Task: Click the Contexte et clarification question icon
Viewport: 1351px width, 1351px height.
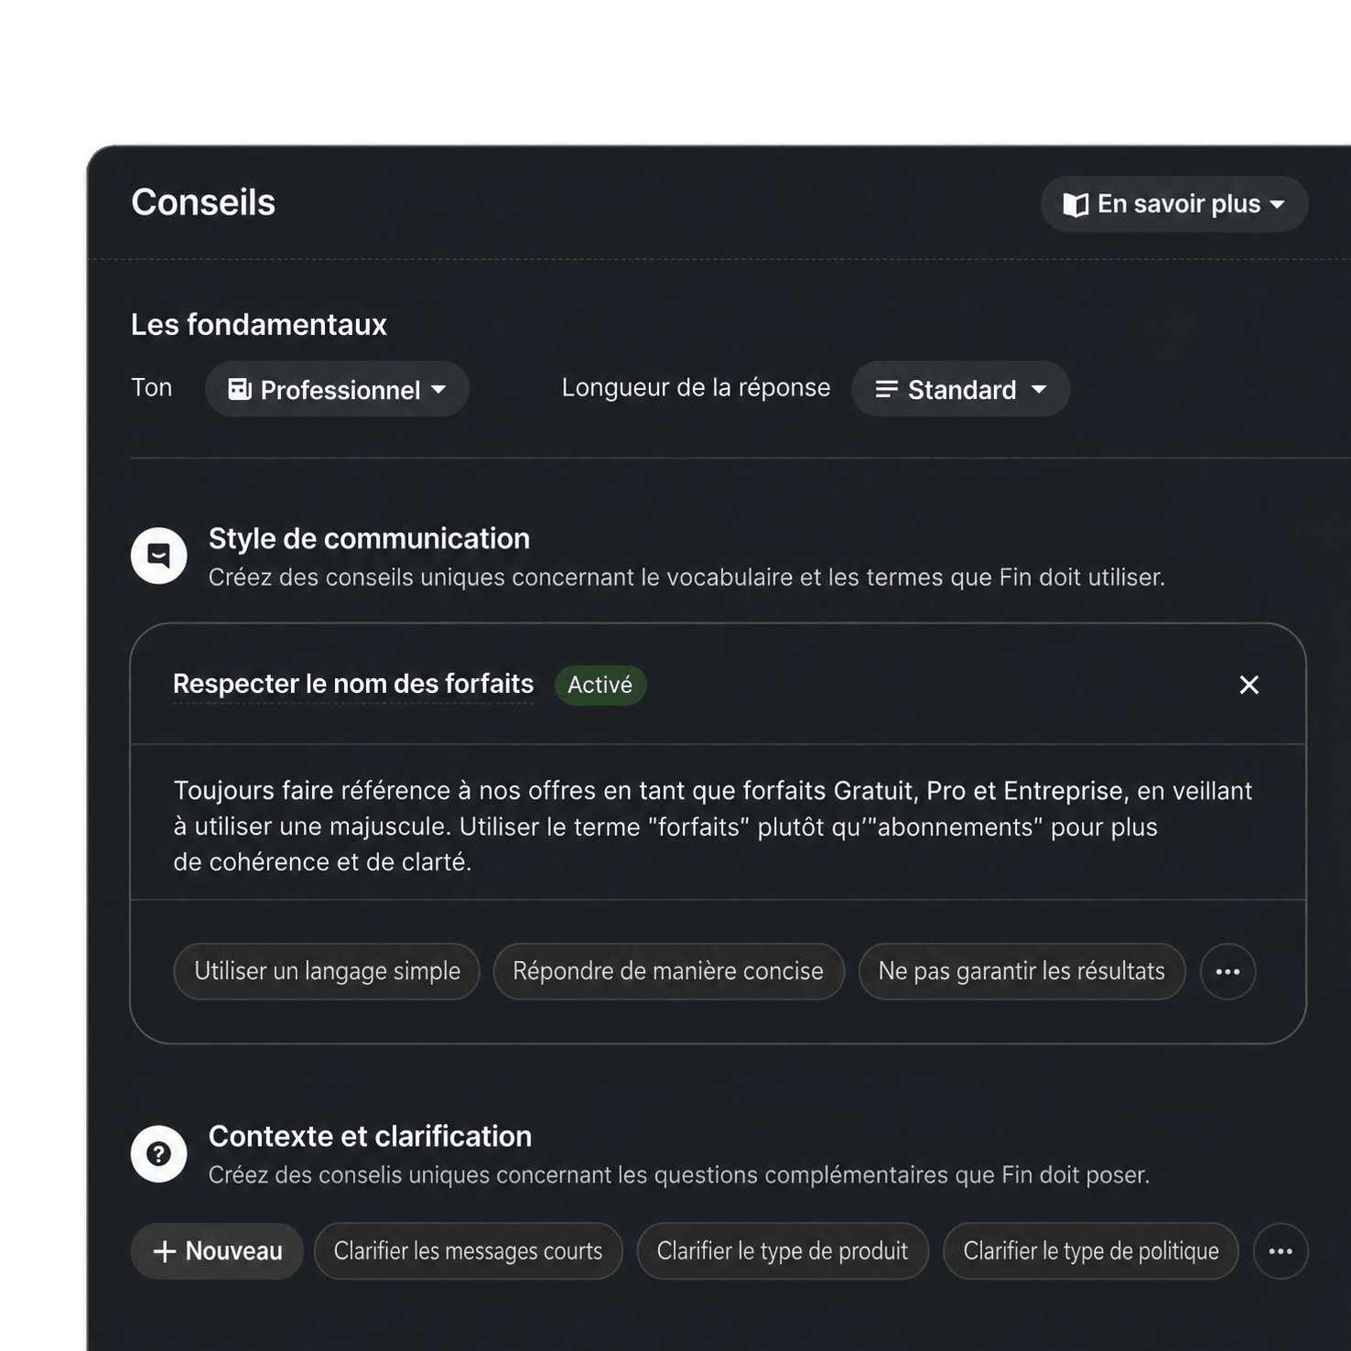Action: click(158, 1153)
